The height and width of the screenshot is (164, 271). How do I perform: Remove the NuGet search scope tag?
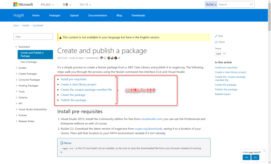coord(215,5)
